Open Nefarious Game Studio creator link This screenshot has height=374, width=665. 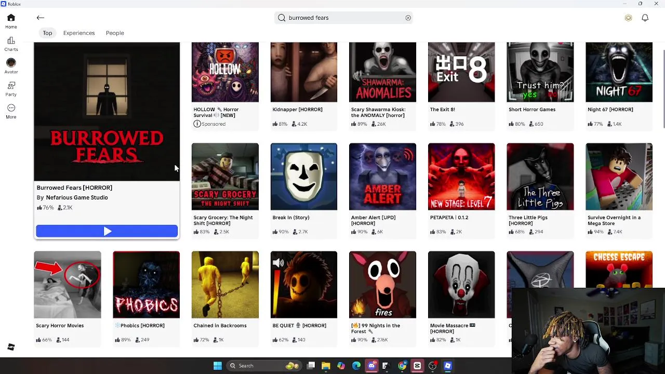coord(77,197)
